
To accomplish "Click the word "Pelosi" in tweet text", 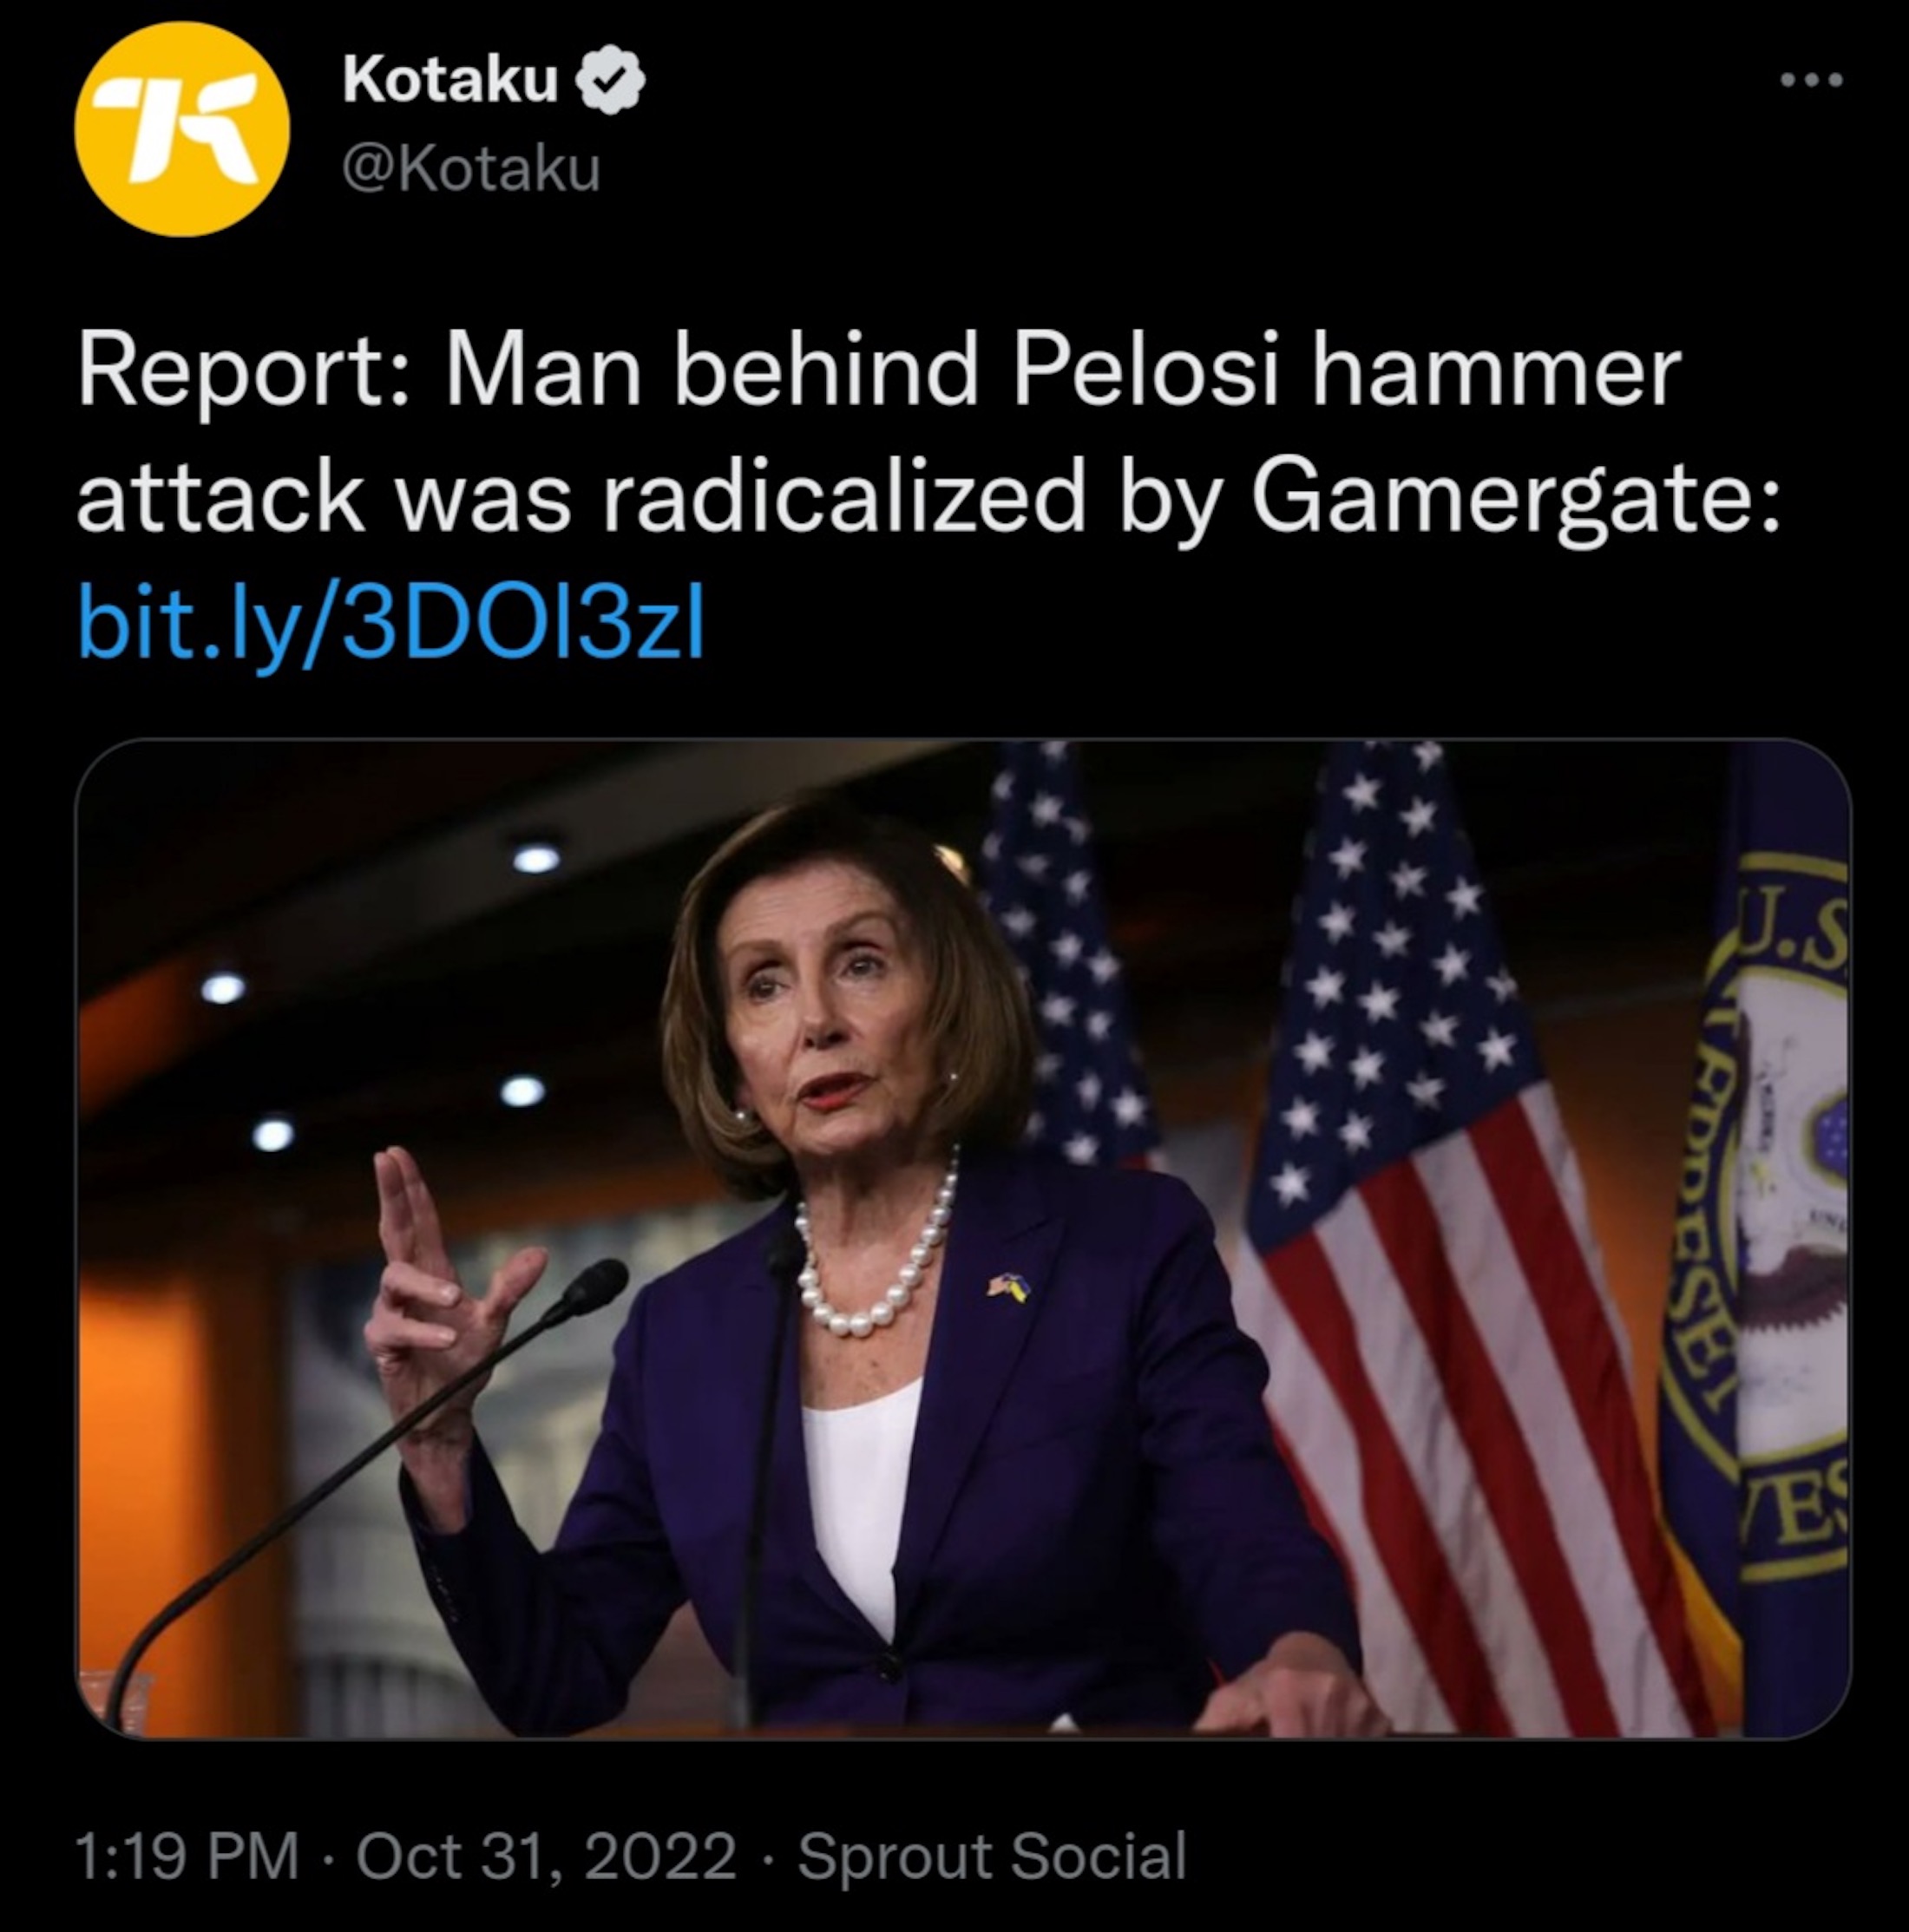I will click(x=1146, y=373).
